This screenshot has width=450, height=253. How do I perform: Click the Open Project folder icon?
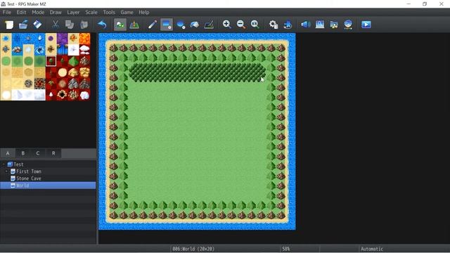click(x=23, y=25)
